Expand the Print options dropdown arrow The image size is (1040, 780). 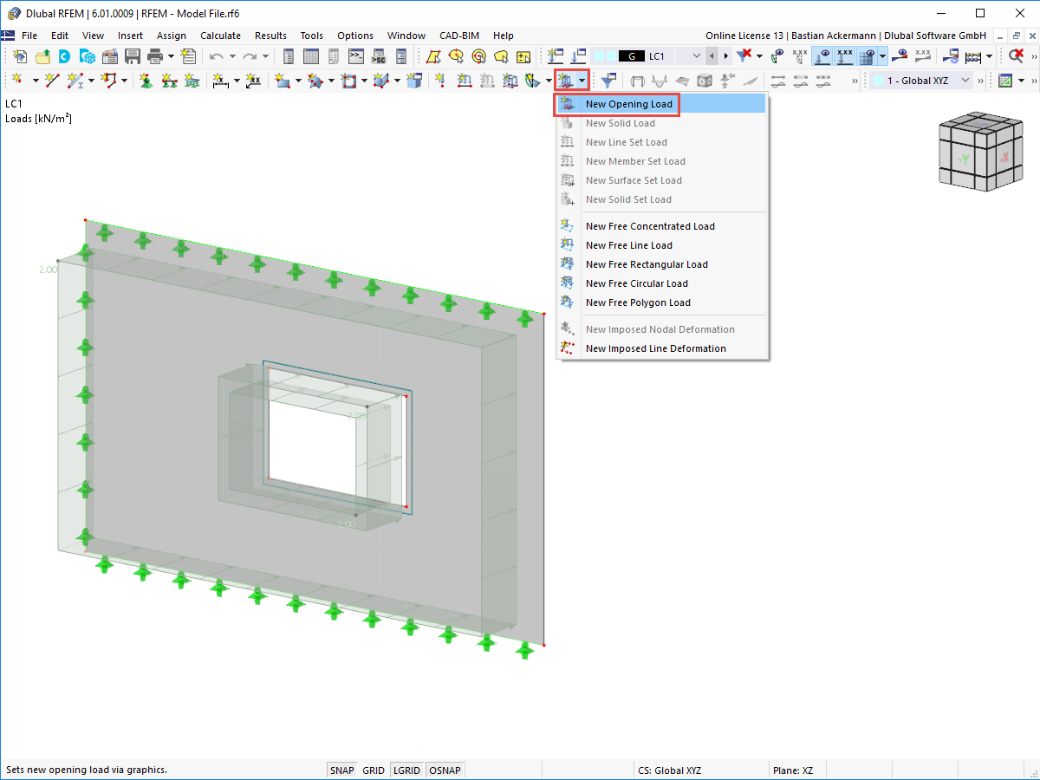tap(171, 56)
